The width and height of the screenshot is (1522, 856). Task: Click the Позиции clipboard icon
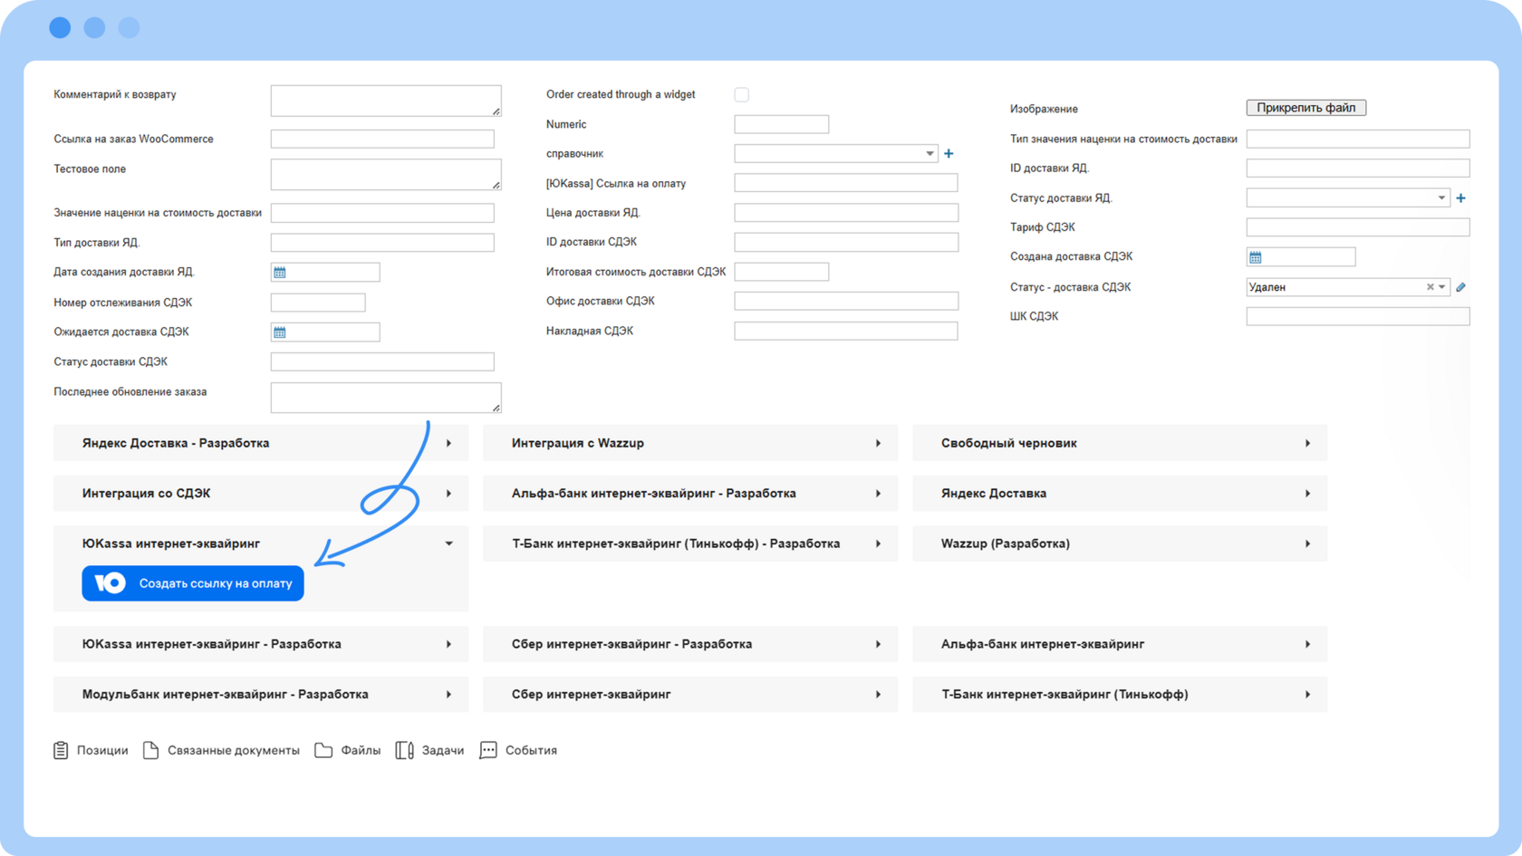click(61, 750)
